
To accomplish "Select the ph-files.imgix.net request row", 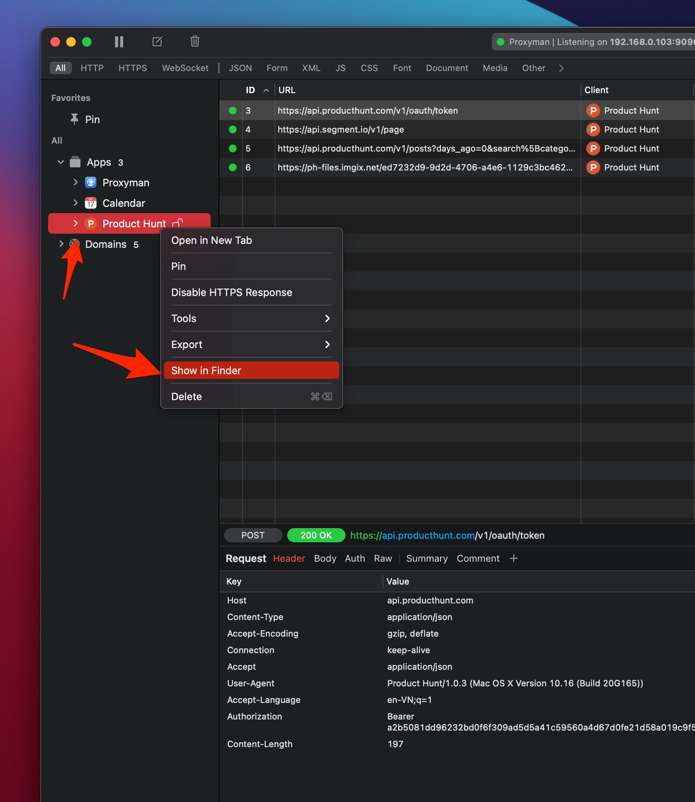I will coord(457,167).
